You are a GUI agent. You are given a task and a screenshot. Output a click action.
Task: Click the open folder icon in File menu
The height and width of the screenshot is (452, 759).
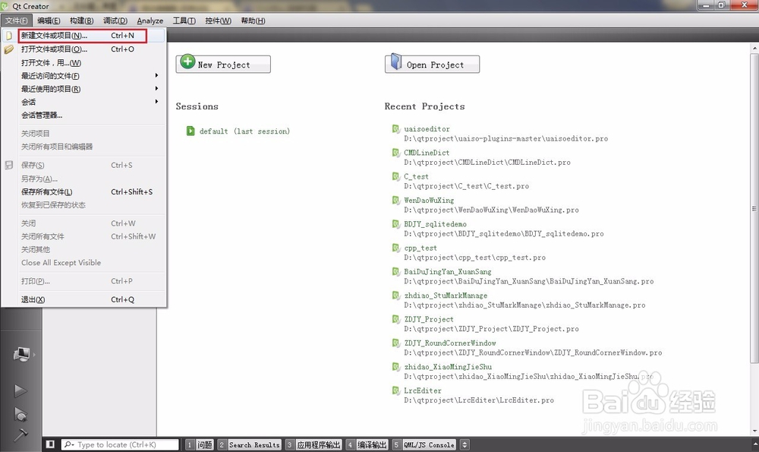pos(8,49)
